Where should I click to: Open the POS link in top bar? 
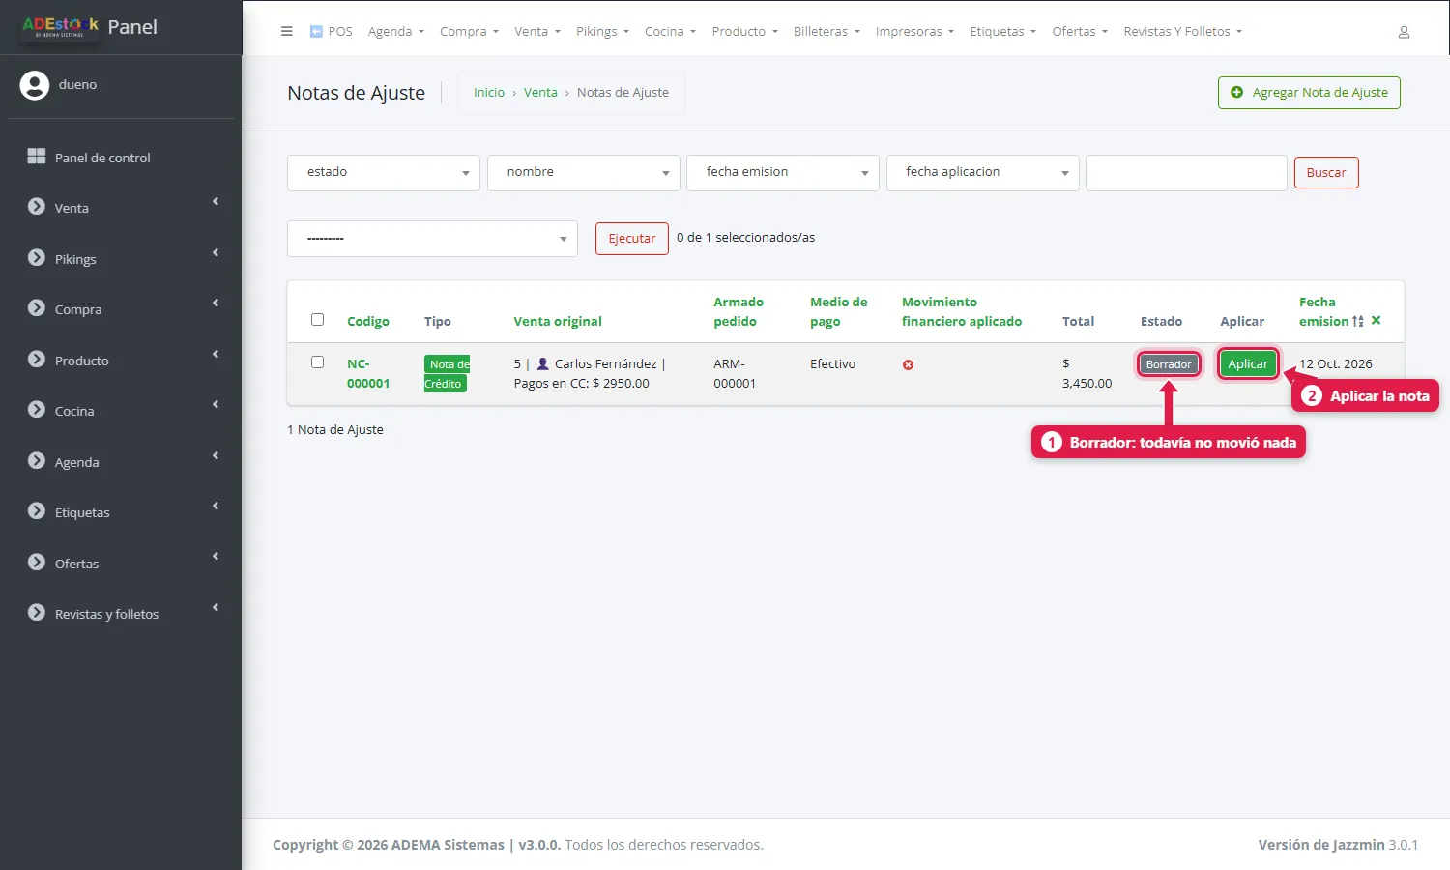click(x=331, y=32)
